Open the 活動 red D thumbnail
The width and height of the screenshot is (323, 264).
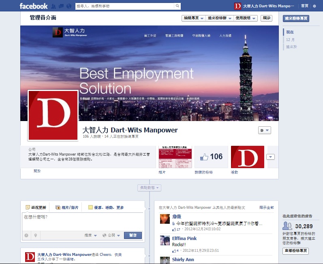[x=247, y=157]
